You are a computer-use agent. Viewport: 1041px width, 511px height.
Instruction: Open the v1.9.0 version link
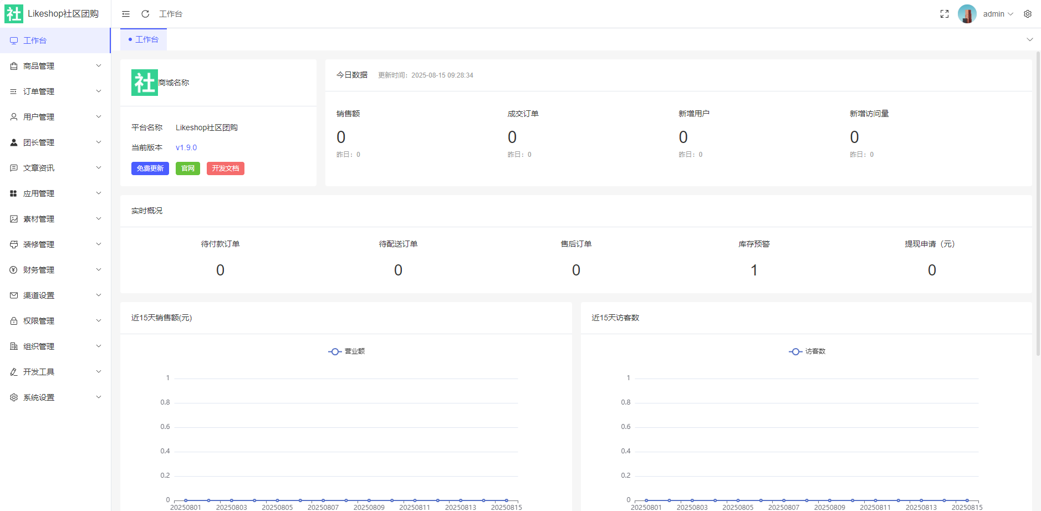tap(186, 147)
